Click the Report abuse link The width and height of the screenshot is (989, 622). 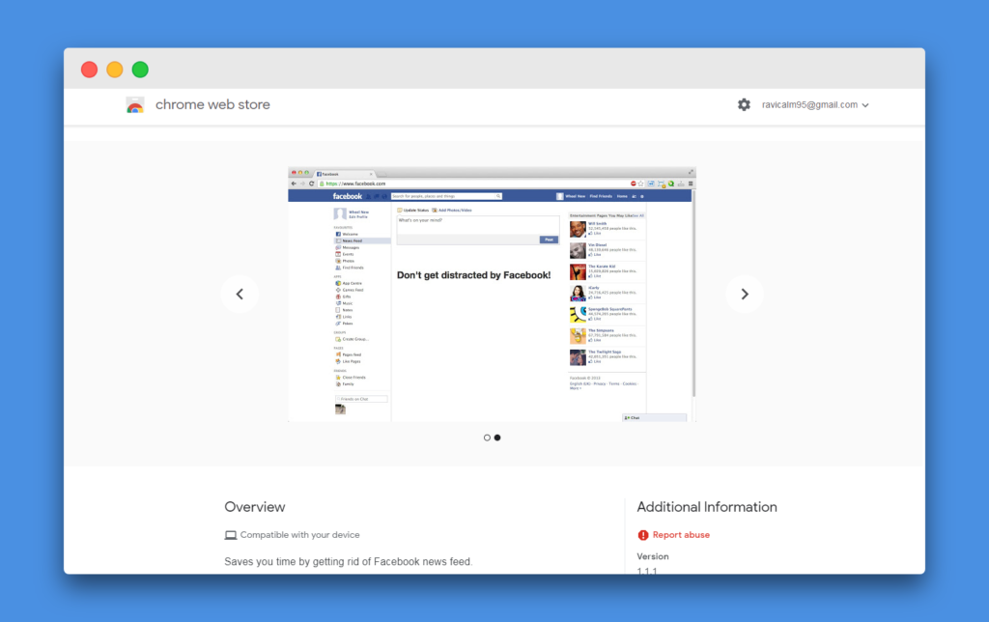click(681, 535)
